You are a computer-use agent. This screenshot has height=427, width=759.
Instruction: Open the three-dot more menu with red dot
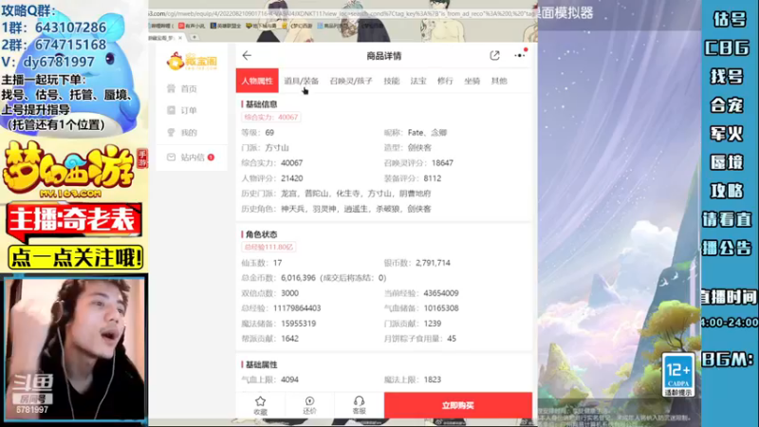[x=520, y=55]
